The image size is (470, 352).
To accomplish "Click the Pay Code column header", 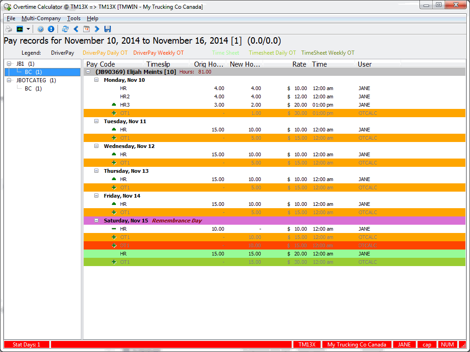I will (101, 64).
